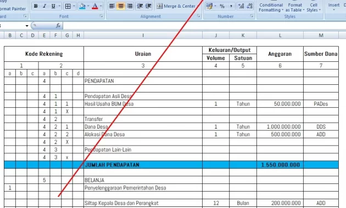Open Conditional Formatting menu
This screenshot has width=346, height=208.
pos(271,8)
